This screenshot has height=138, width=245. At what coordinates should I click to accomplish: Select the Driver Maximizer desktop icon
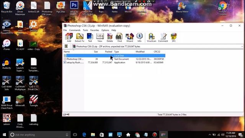[x=20, y=8]
